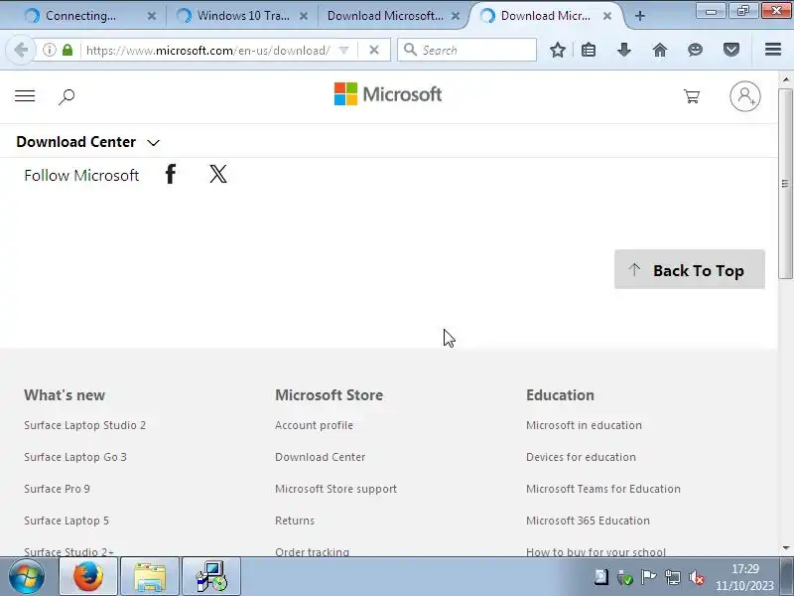Open Account profile link
Image resolution: width=794 pixels, height=596 pixels.
coord(314,425)
